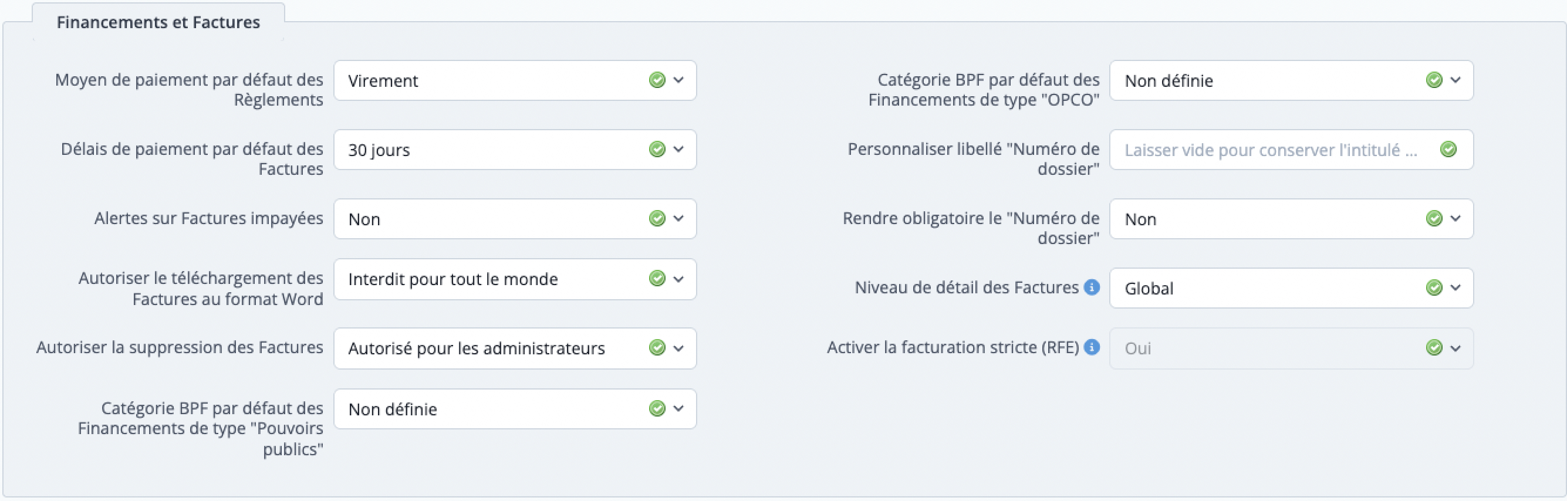The height and width of the screenshot is (501, 1567).
Task: Expand BPF category dropdown for OPCO financing
Action: pyautogui.click(x=1291, y=80)
